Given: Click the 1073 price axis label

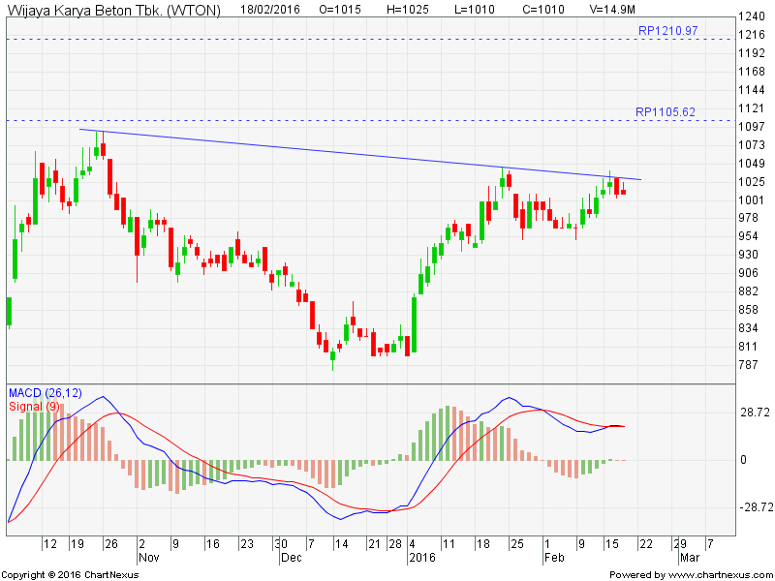Looking at the screenshot, I should tap(752, 144).
